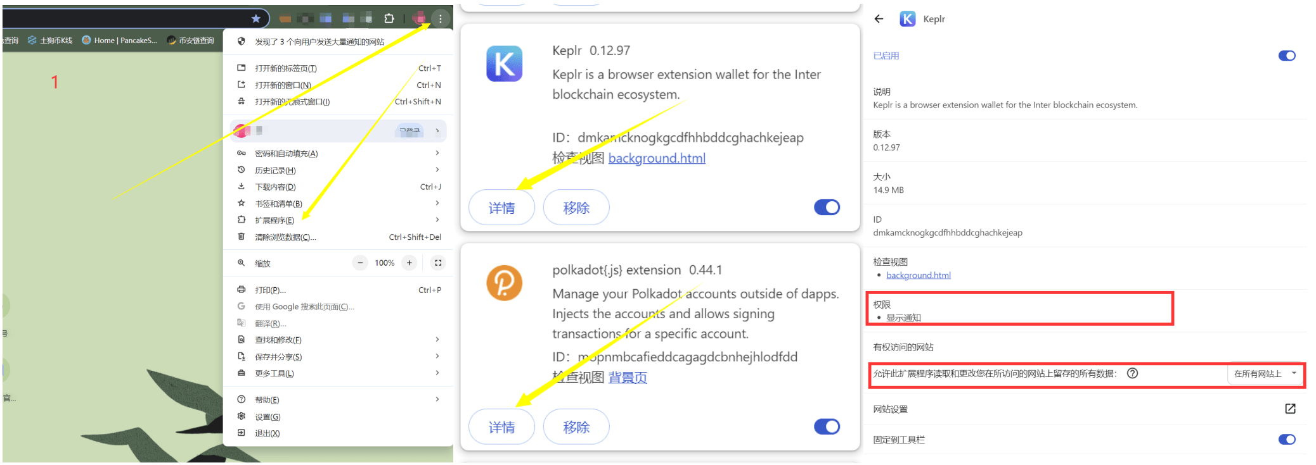This screenshot has height=465, width=1316.
Task: Click the bookmark star in address bar
Action: click(255, 18)
